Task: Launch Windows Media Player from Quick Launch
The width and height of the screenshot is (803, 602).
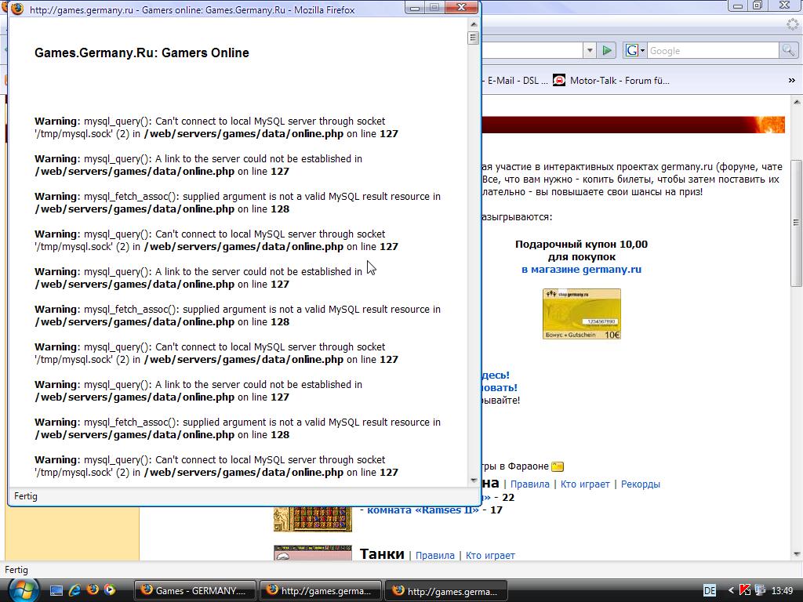Action: [110, 589]
